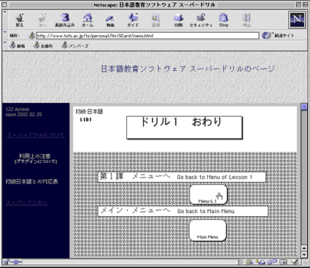The width and height of the screenshot is (310, 268).
Task: Click the ドリル1 おわり title box
Action: tap(185, 128)
